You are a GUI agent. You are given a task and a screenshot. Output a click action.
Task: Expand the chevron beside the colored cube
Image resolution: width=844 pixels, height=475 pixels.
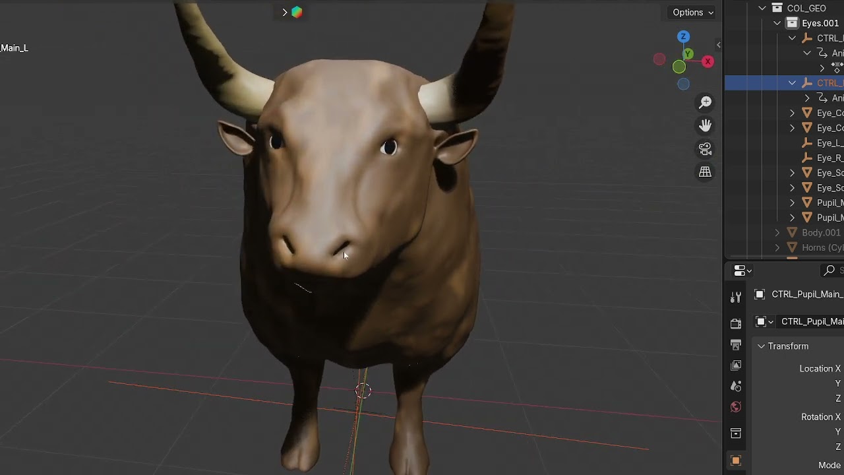284,12
